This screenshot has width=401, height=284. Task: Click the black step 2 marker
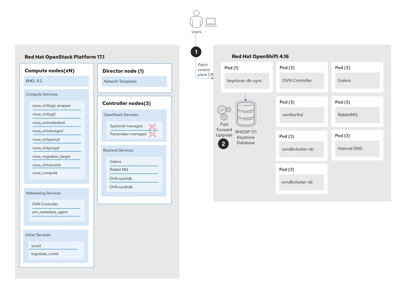[x=224, y=144]
